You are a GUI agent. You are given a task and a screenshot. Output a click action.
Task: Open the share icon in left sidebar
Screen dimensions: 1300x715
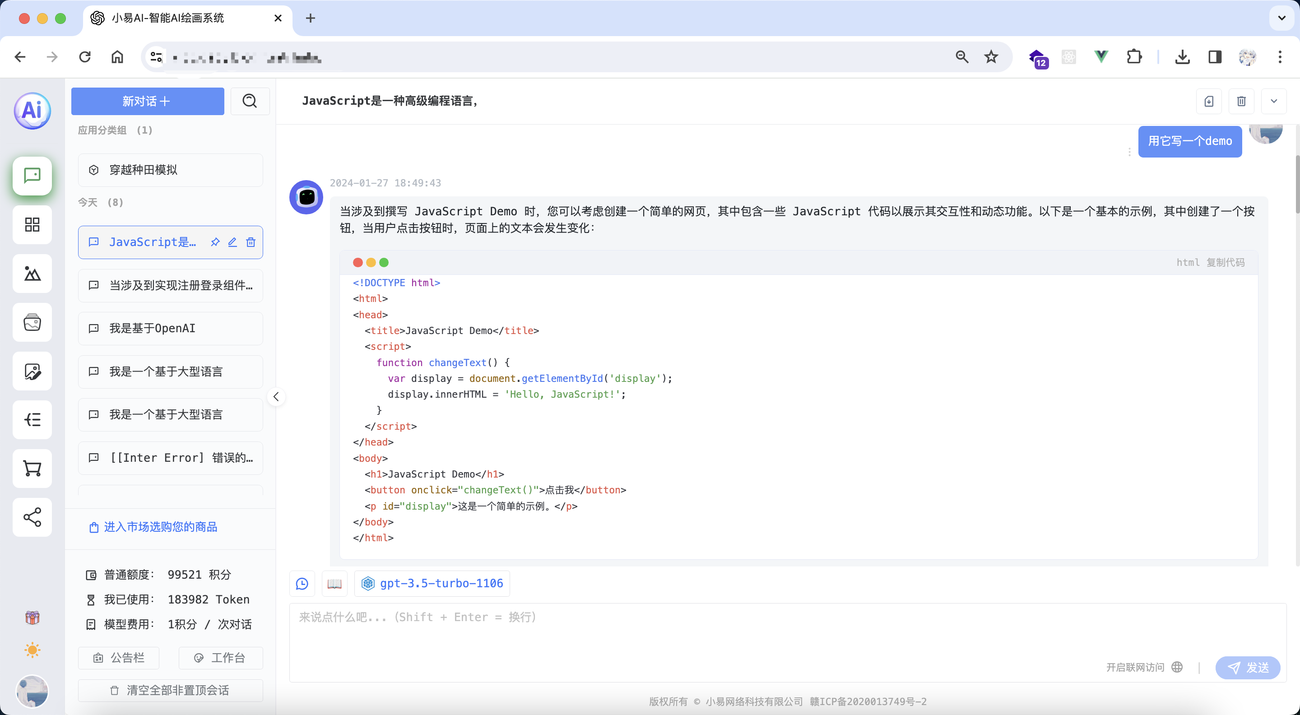[32, 517]
